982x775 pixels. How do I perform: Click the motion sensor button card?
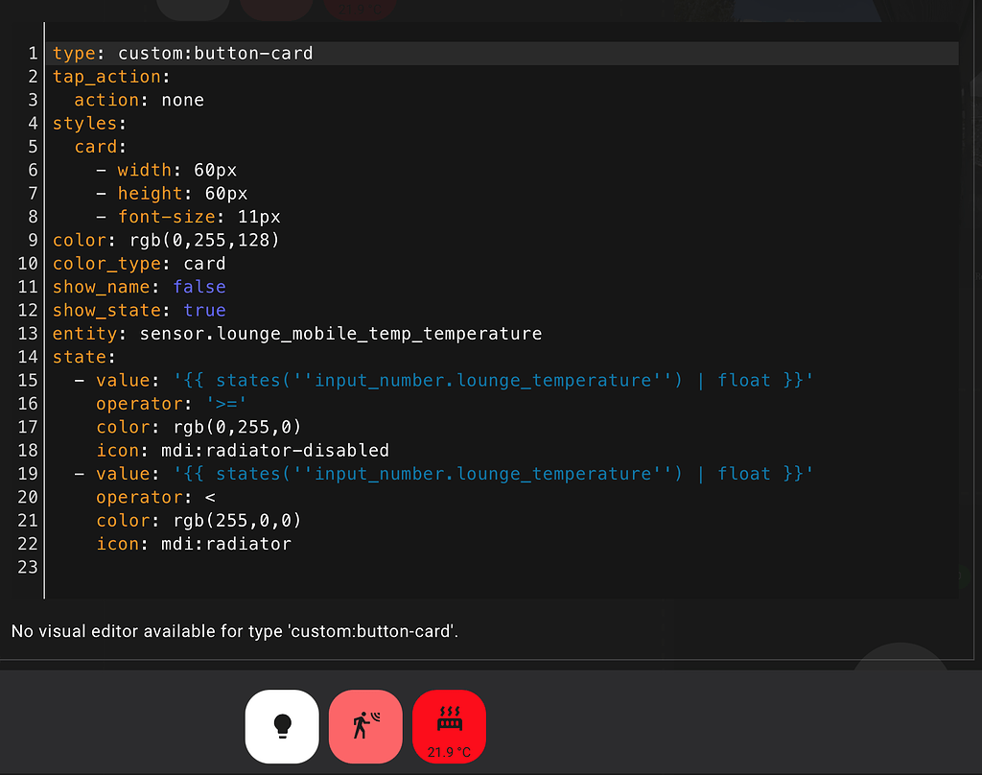(x=365, y=726)
